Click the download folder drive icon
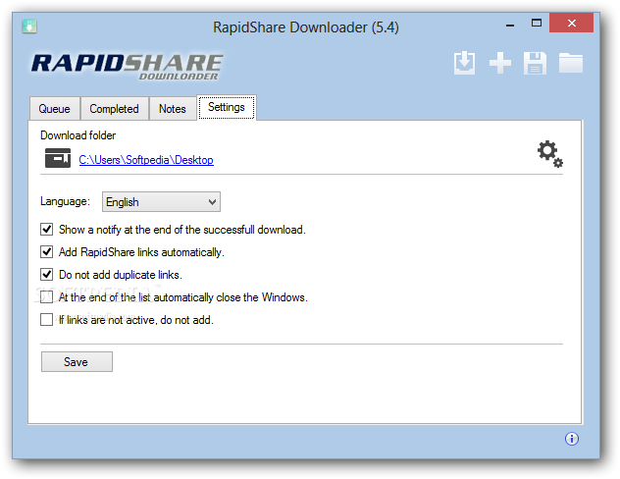 tap(58, 158)
